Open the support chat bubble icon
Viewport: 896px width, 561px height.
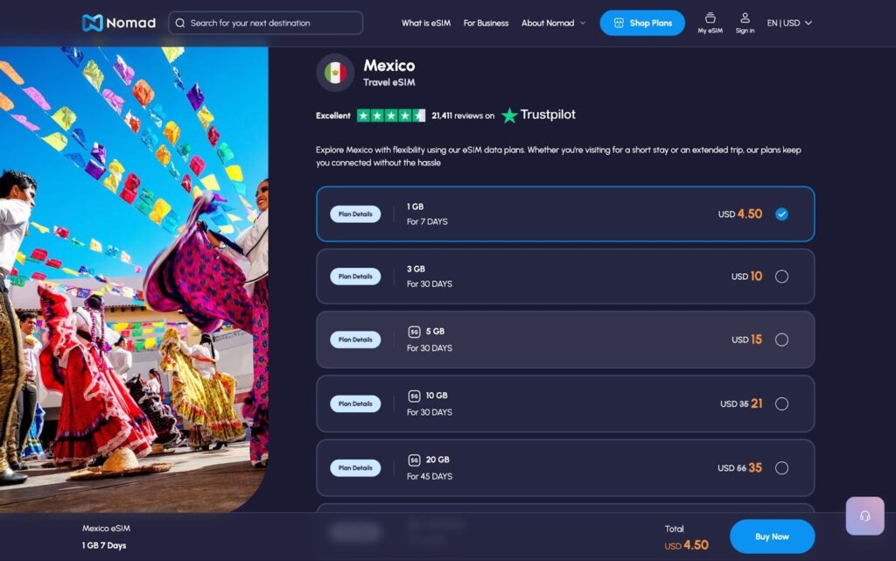(864, 515)
